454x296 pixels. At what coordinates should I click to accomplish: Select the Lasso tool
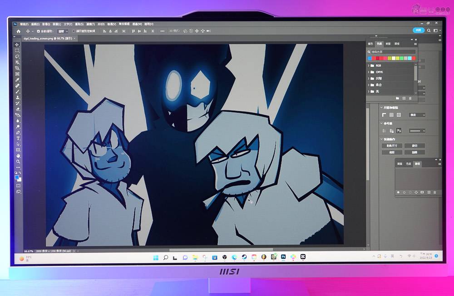(x=17, y=56)
